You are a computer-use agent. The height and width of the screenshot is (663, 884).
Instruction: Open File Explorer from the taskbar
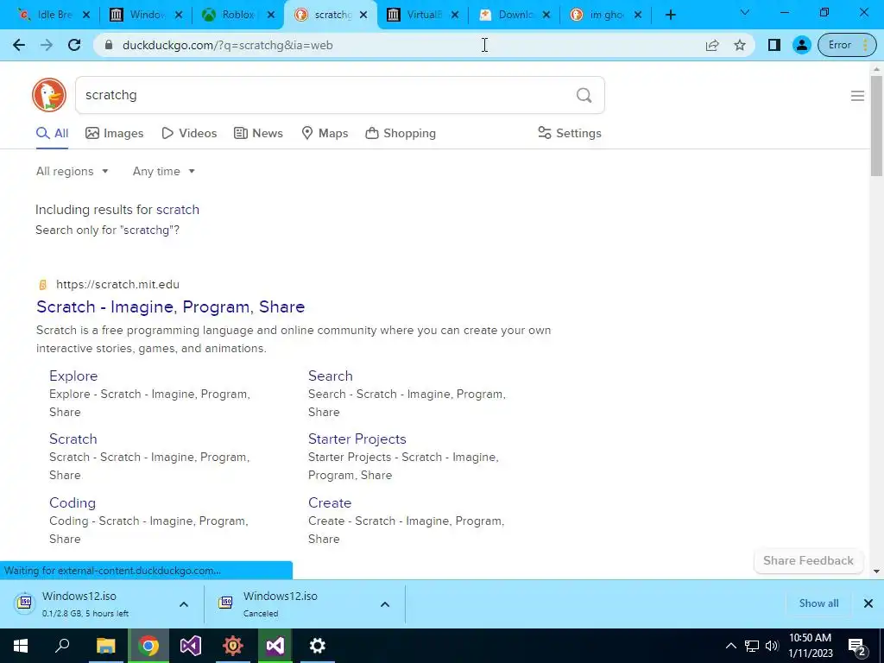(x=105, y=646)
